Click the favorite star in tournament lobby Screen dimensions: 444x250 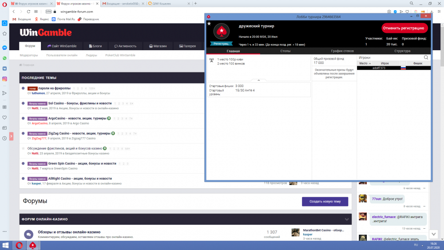click(x=209, y=24)
